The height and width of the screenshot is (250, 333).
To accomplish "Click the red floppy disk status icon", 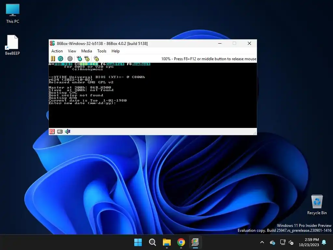I will coord(52,132).
